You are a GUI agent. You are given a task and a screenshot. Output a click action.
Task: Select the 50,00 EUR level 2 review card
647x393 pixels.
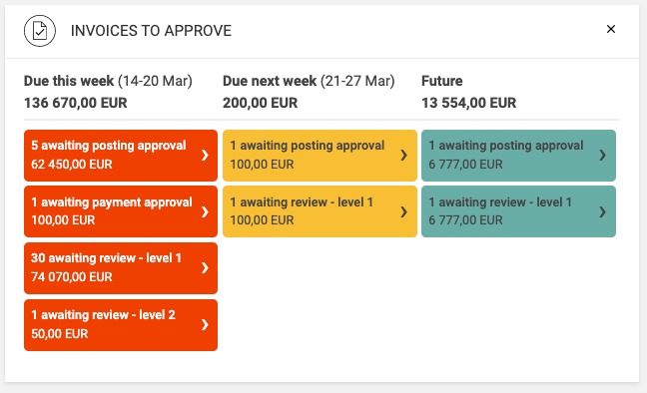coord(121,325)
